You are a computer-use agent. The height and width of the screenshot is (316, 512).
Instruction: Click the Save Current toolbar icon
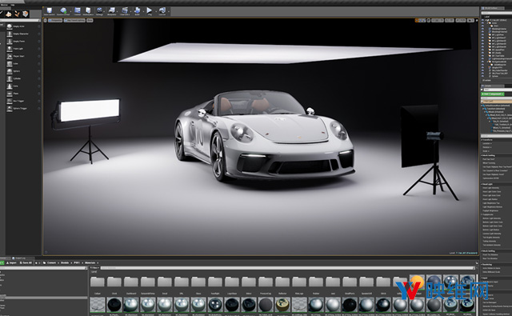click(x=50, y=11)
